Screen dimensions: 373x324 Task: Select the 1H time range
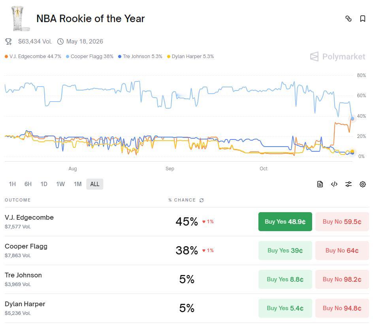pyautogui.click(x=12, y=184)
